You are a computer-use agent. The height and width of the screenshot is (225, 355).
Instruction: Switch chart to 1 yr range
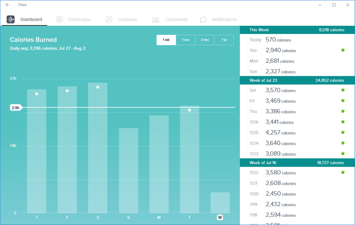224,40
